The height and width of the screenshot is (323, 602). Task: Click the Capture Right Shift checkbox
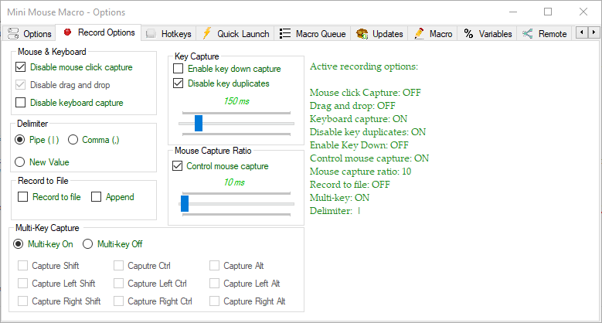click(23, 301)
